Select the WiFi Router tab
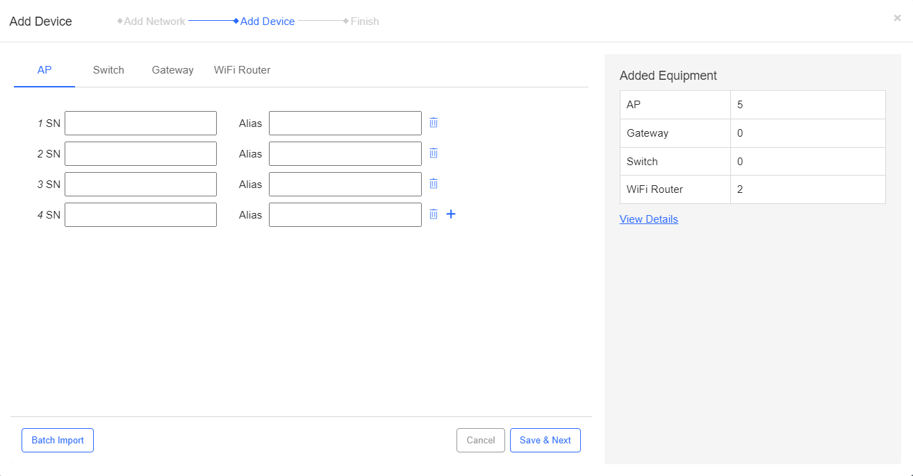Image resolution: width=913 pixels, height=476 pixels. coord(242,70)
